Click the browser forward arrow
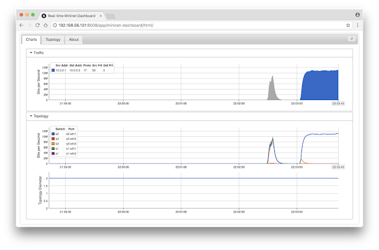Image resolution: width=379 pixels, height=250 pixels. pyautogui.click(x=29, y=25)
